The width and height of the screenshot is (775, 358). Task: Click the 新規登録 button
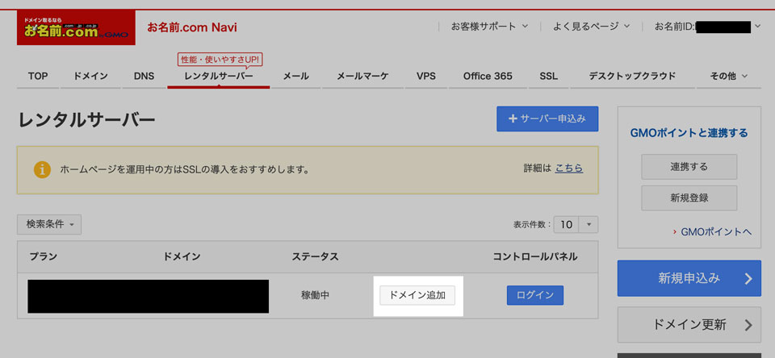(x=689, y=198)
